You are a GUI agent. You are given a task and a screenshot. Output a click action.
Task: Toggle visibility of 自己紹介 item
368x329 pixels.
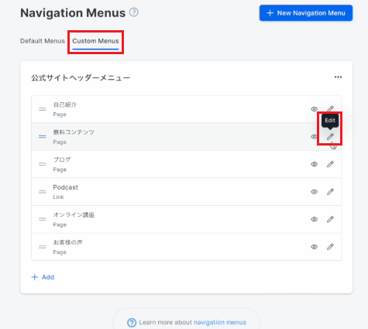pyautogui.click(x=314, y=109)
